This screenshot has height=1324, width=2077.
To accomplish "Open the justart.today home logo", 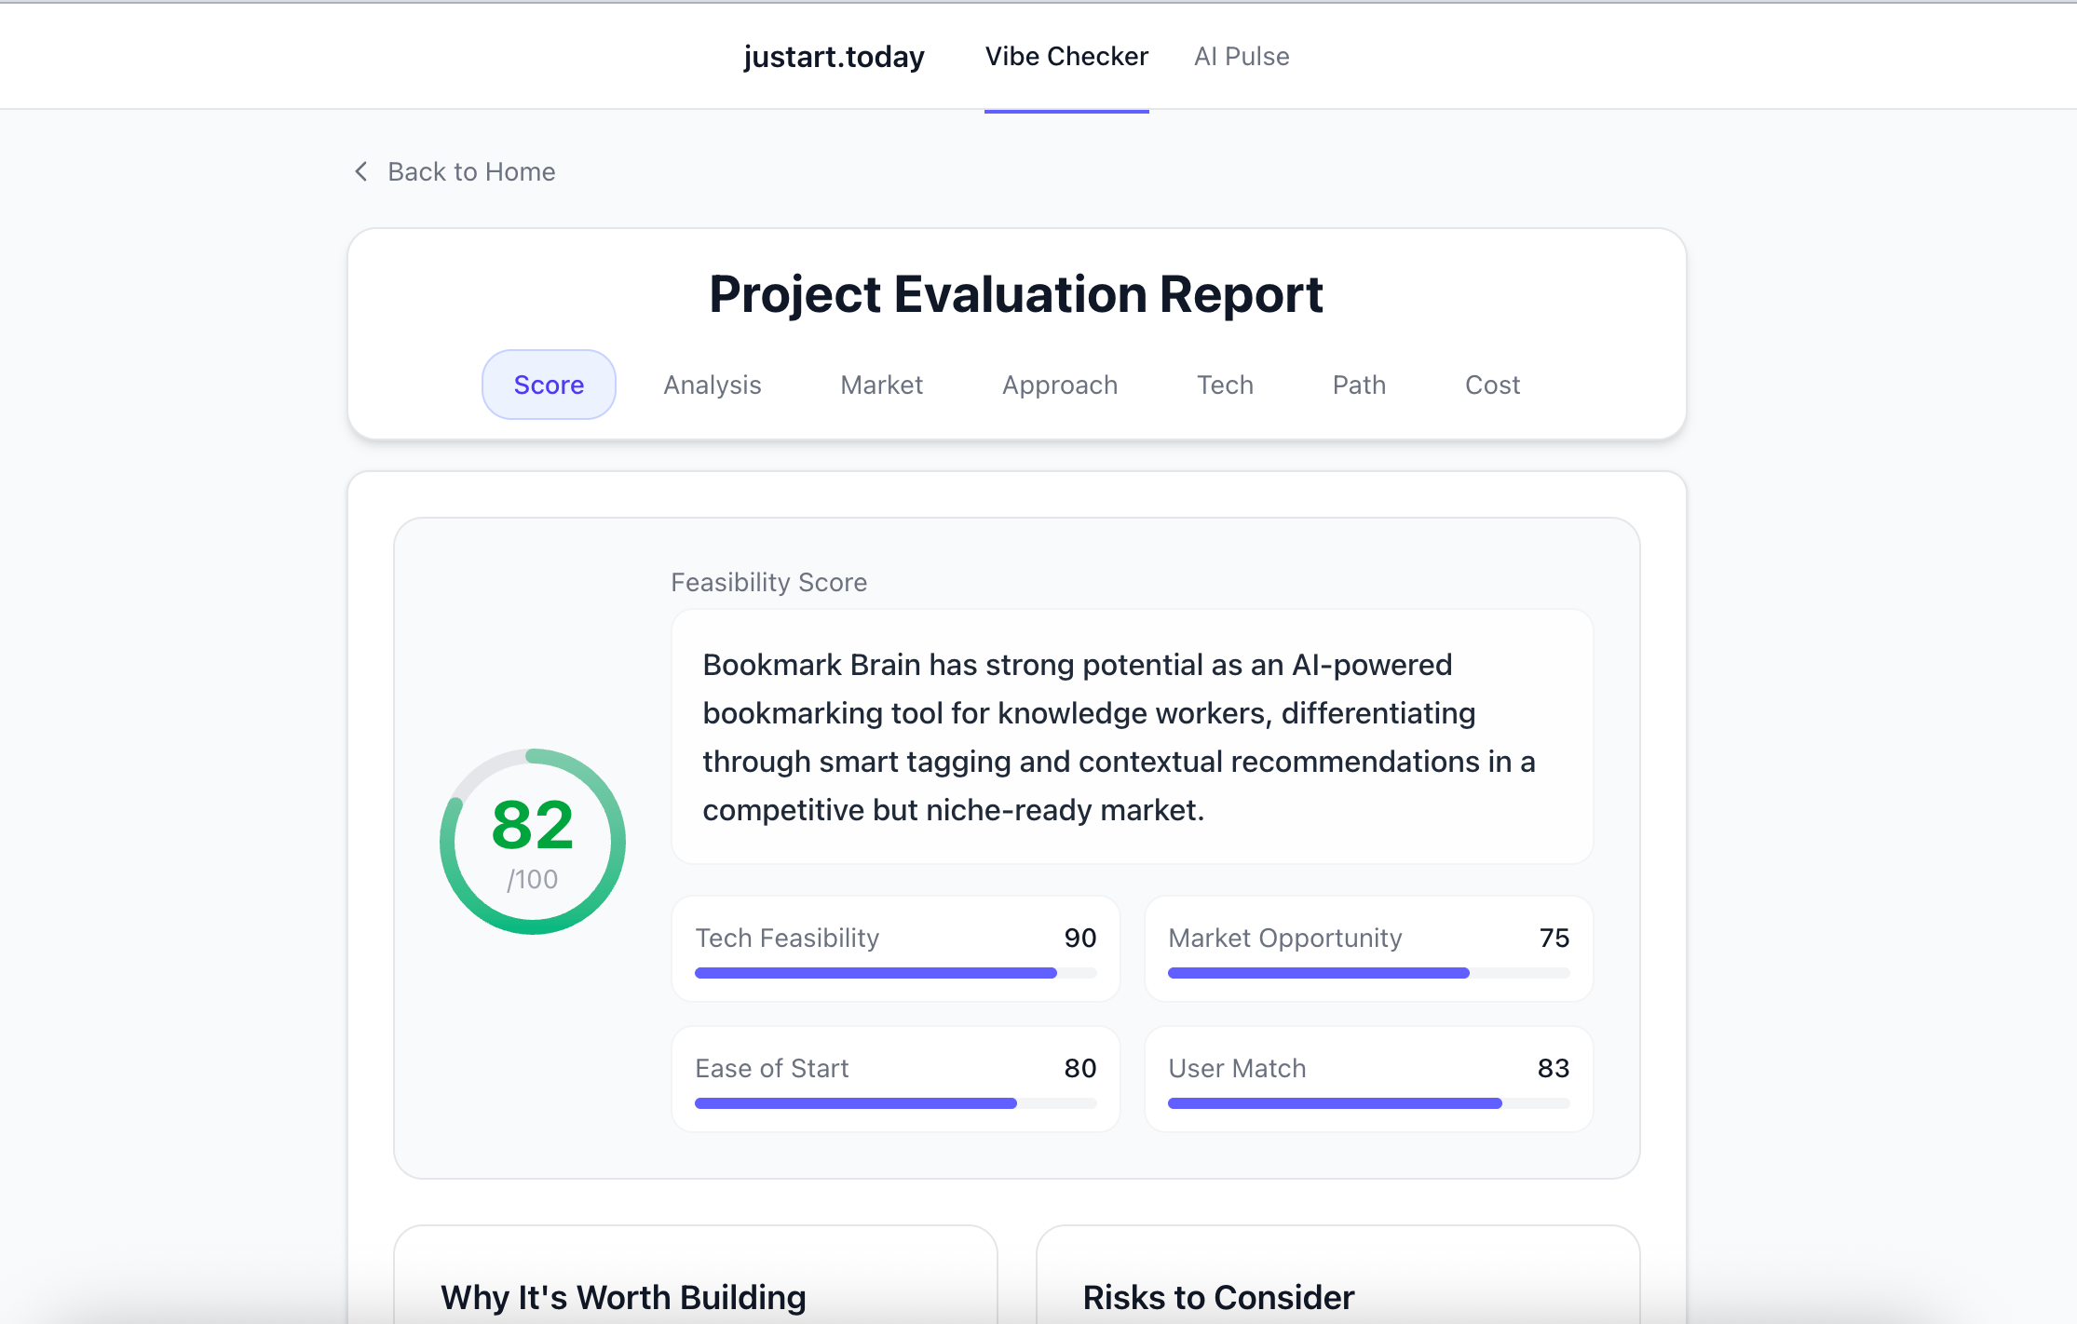I will (834, 57).
